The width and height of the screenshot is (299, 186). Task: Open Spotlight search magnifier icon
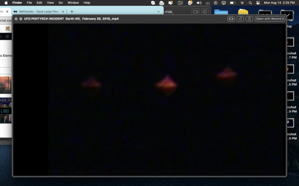click(x=250, y=3)
